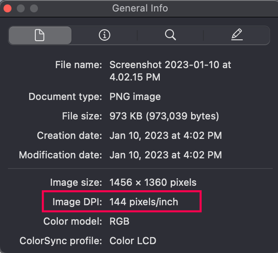
Task: Close the General Info inspector window
Action: (x=8, y=8)
